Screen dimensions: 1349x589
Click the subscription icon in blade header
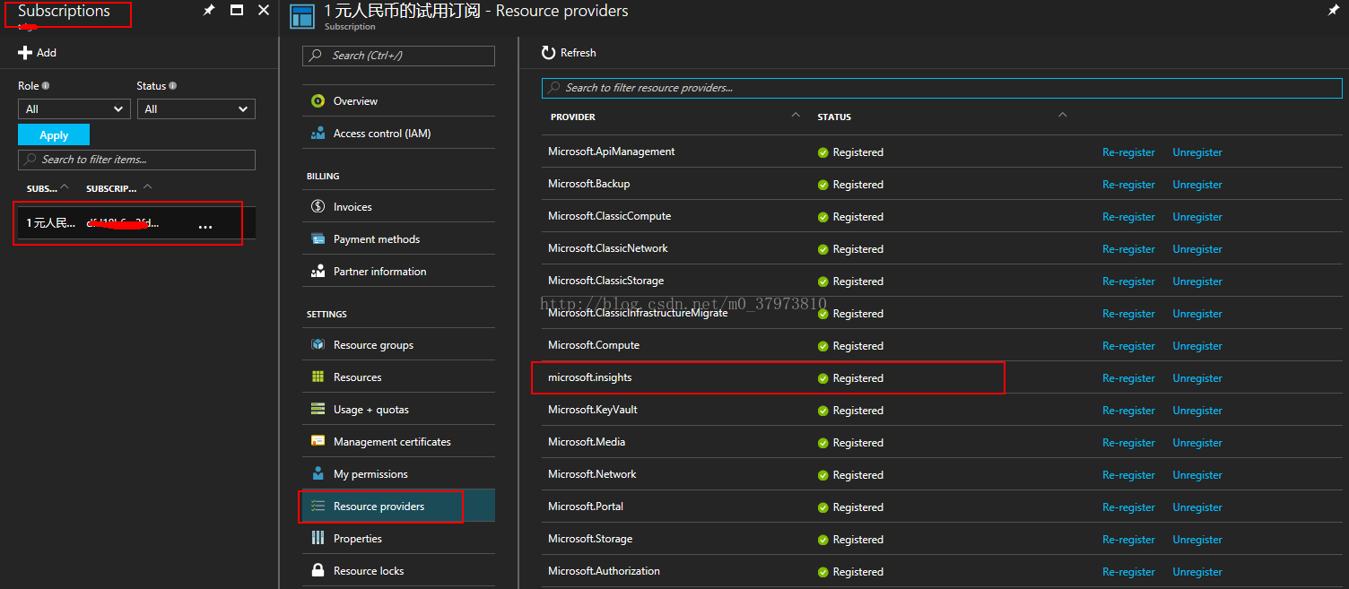[302, 16]
